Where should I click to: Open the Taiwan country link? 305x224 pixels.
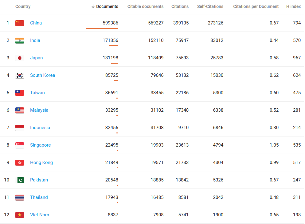click(37, 93)
